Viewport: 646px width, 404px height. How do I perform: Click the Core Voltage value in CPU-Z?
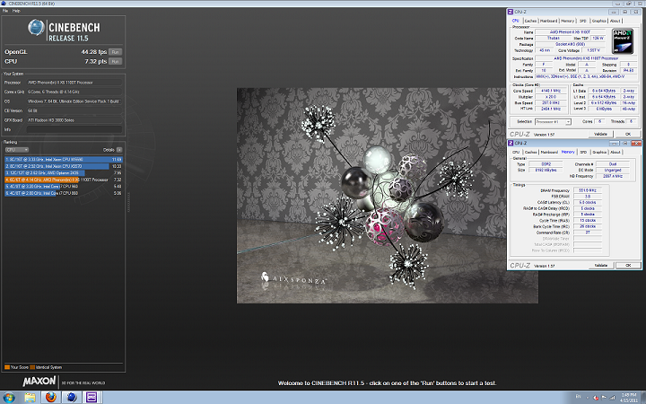point(593,50)
